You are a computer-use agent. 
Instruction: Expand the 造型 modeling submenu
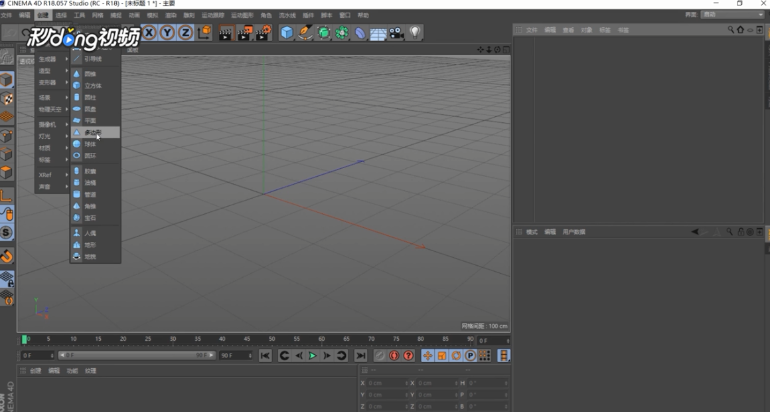coord(52,71)
